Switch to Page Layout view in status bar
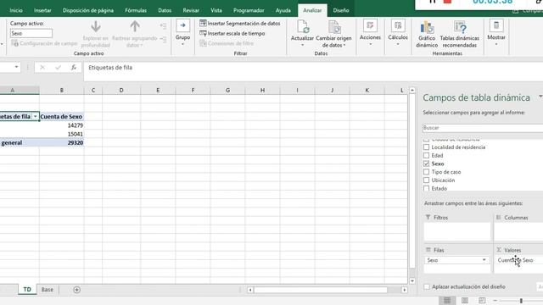 pos(465,300)
